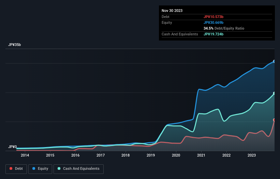The image size is (280, 179).
Task: Select the red Debt endpoint marker
Action: (x=274, y=120)
